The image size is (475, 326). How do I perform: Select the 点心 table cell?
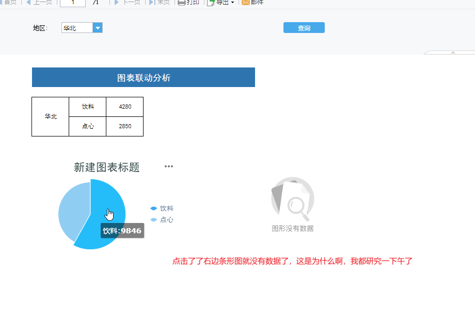click(x=88, y=126)
